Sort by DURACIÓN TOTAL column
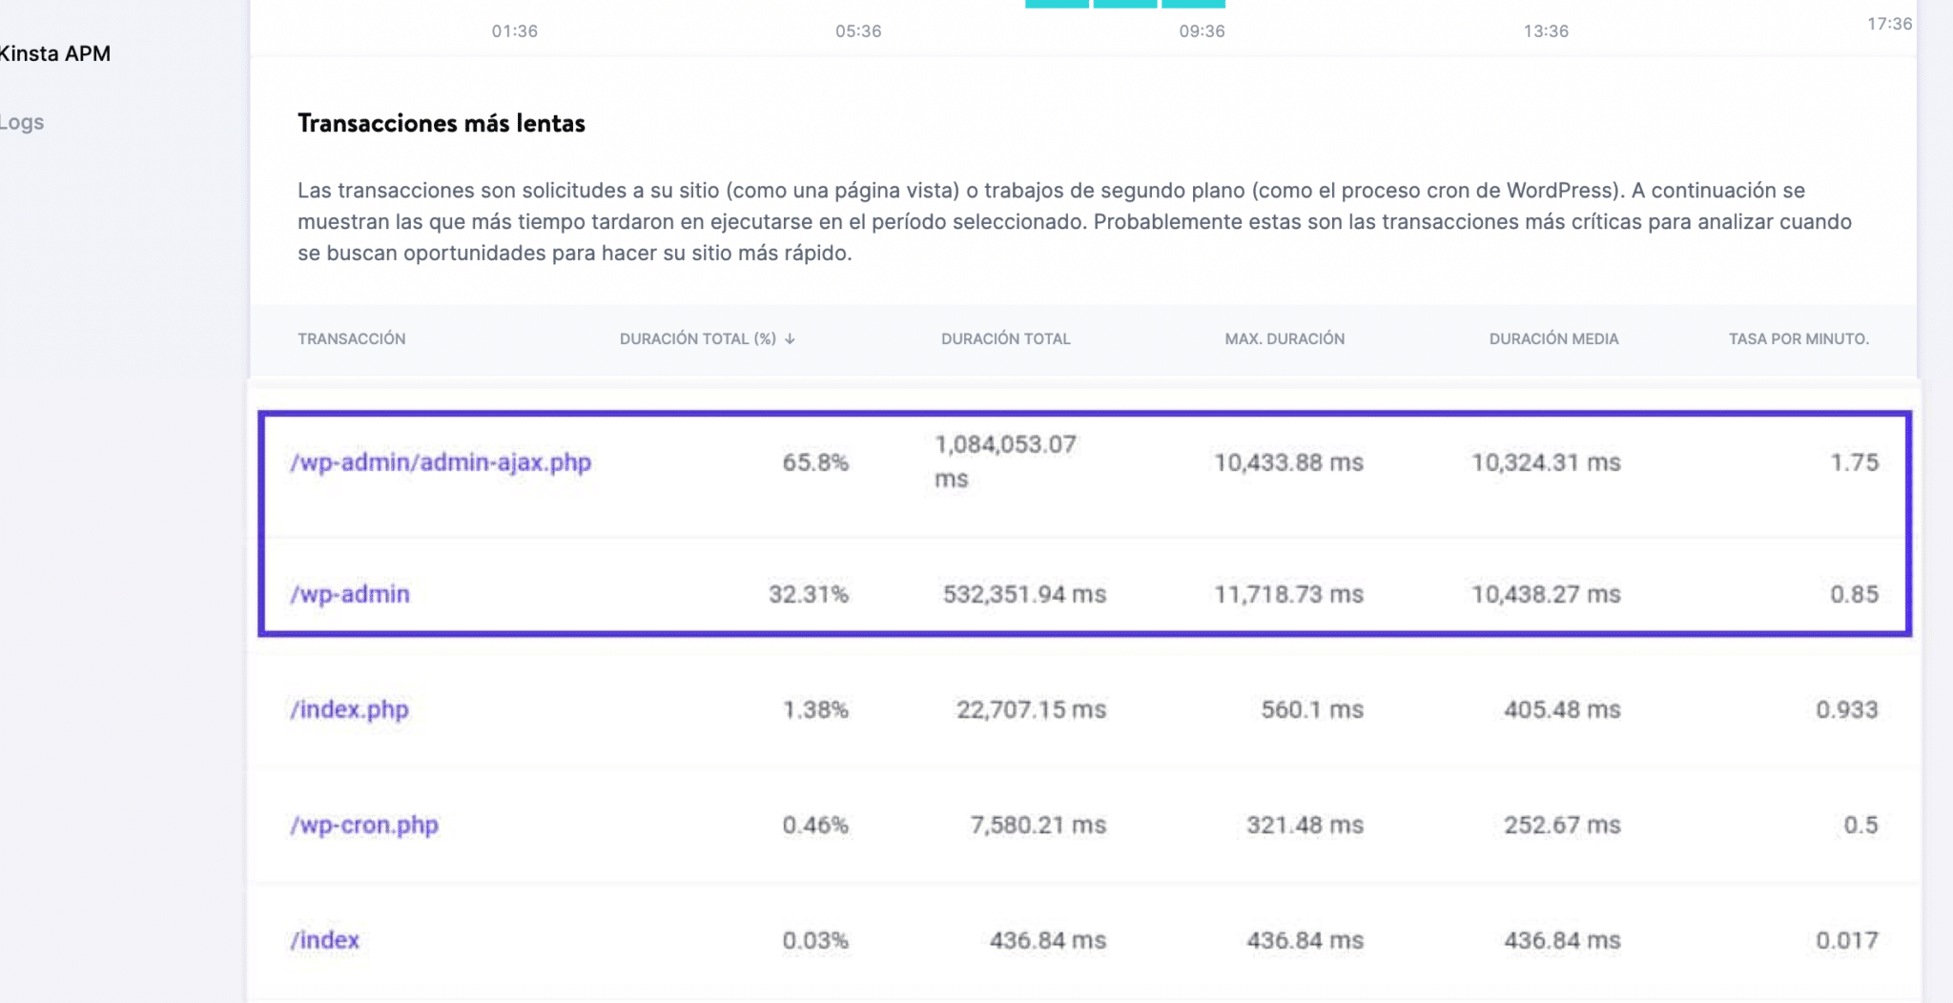 click(1005, 338)
